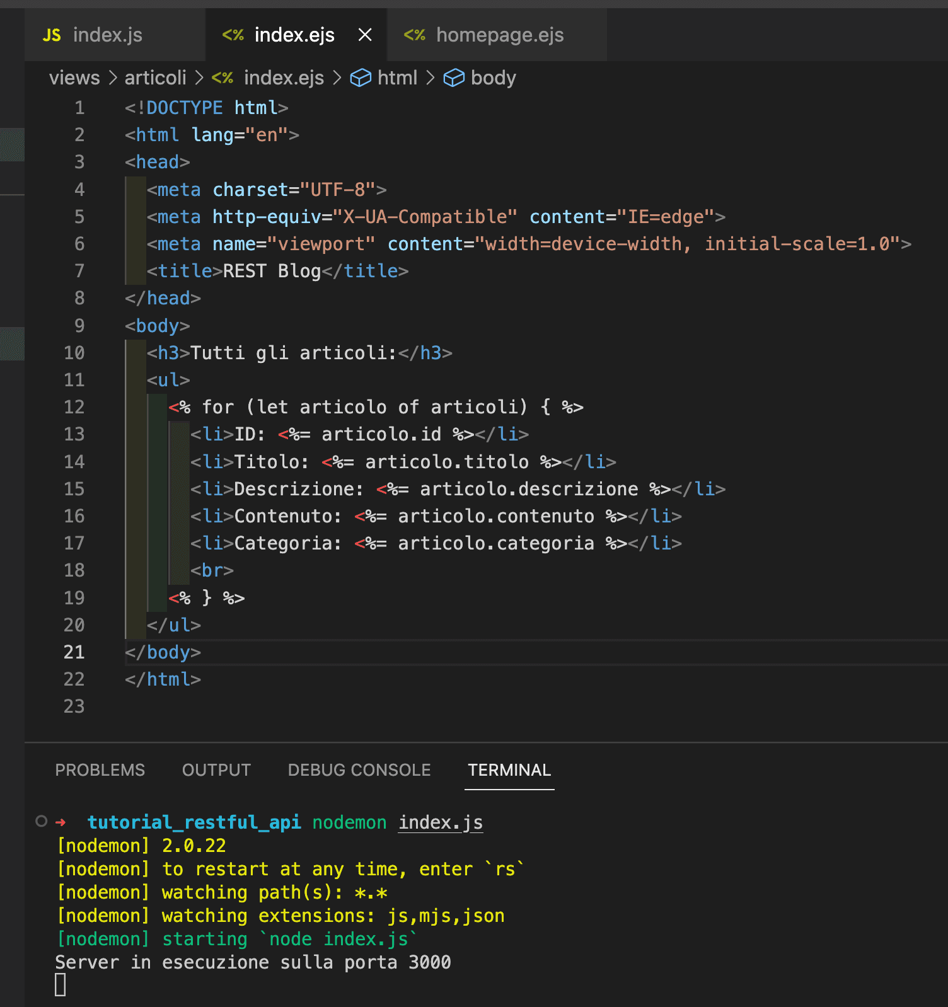Click the closing </body> tag
948x1007 pixels.
click(x=163, y=652)
